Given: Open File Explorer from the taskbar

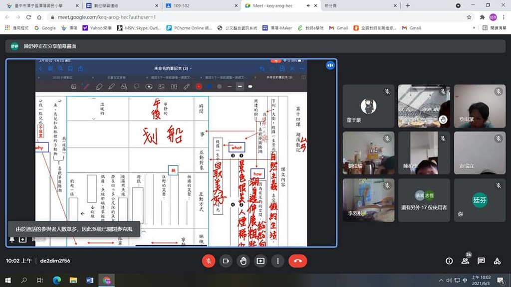Looking at the screenshot, I should tap(73, 280).
